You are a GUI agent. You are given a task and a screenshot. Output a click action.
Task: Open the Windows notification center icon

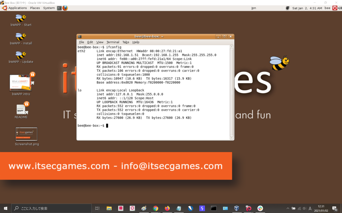(335, 208)
